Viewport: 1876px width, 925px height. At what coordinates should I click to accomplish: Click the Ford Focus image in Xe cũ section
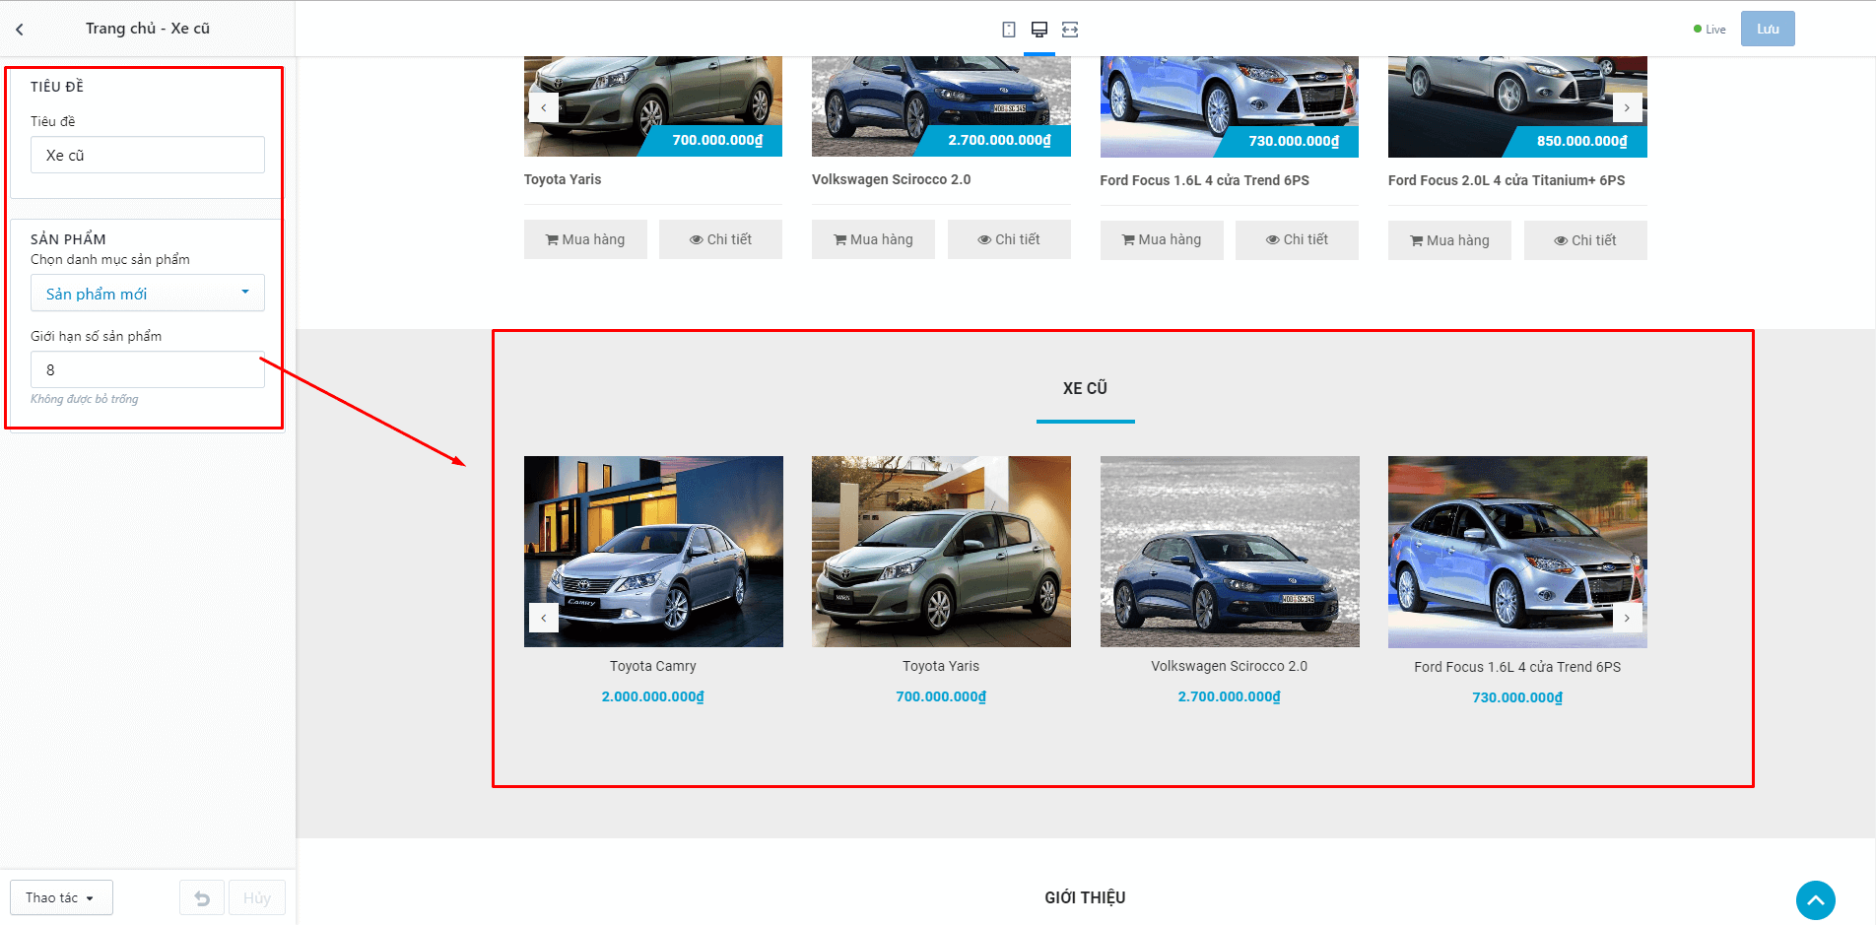[x=1517, y=552]
